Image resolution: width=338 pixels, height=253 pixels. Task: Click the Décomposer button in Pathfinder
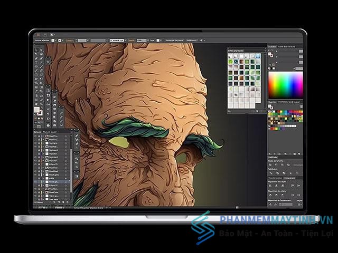(297, 165)
